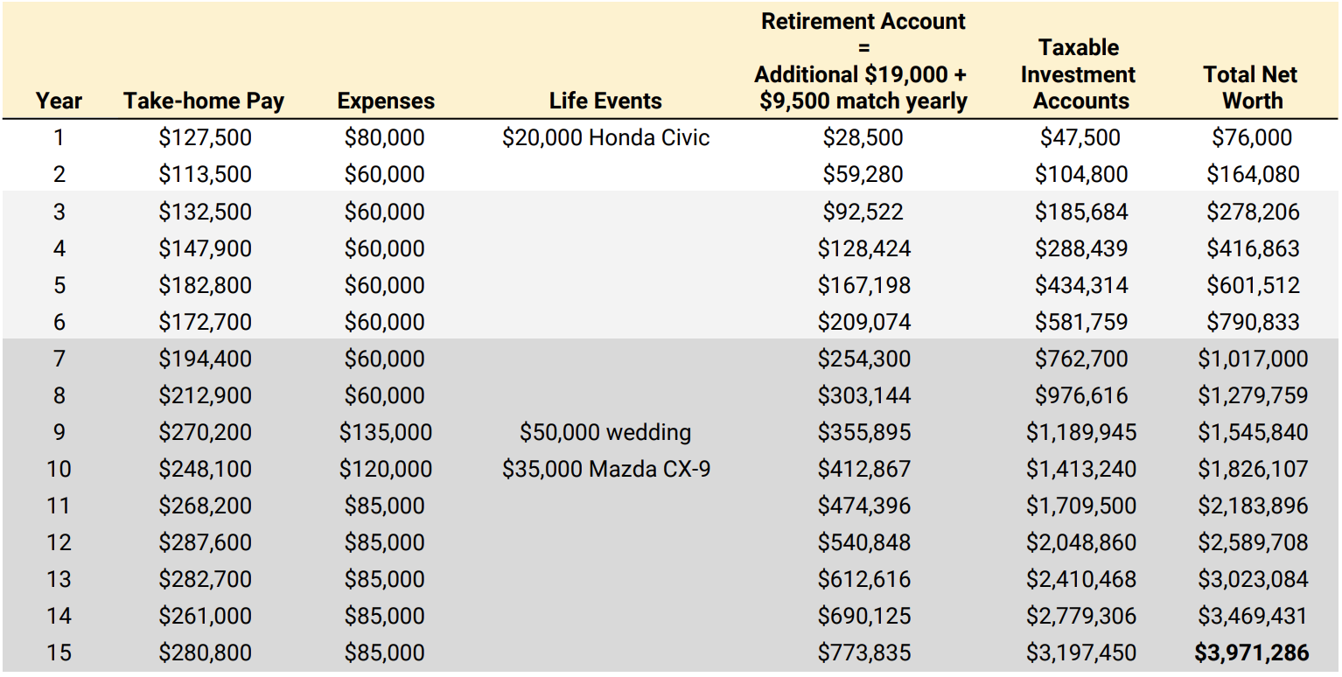Select the Total Net Worth header
The image size is (1342, 677).
[1252, 87]
